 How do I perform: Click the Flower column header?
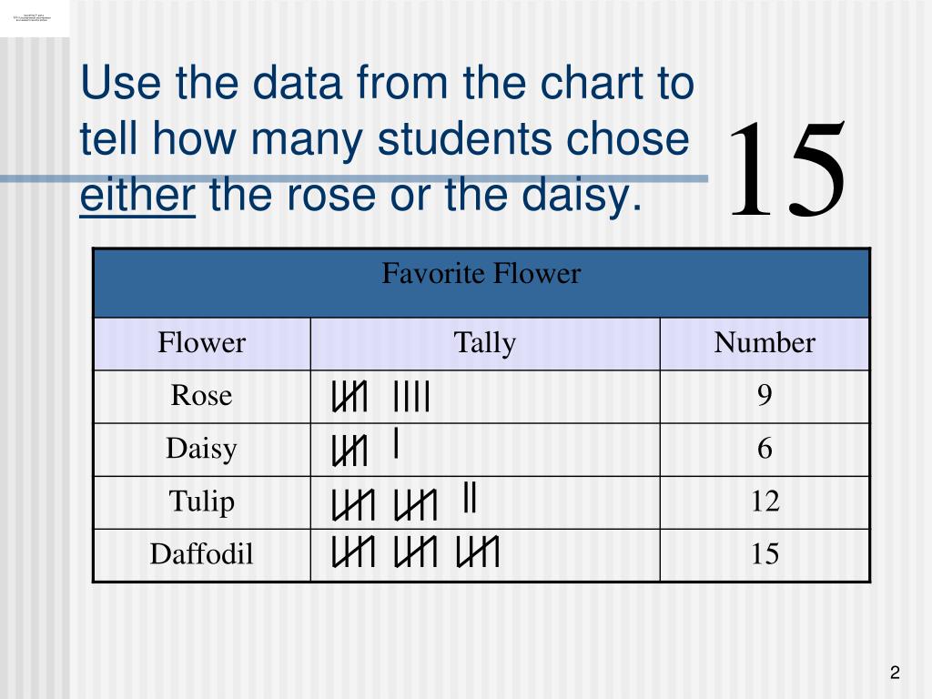pyautogui.click(x=202, y=343)
